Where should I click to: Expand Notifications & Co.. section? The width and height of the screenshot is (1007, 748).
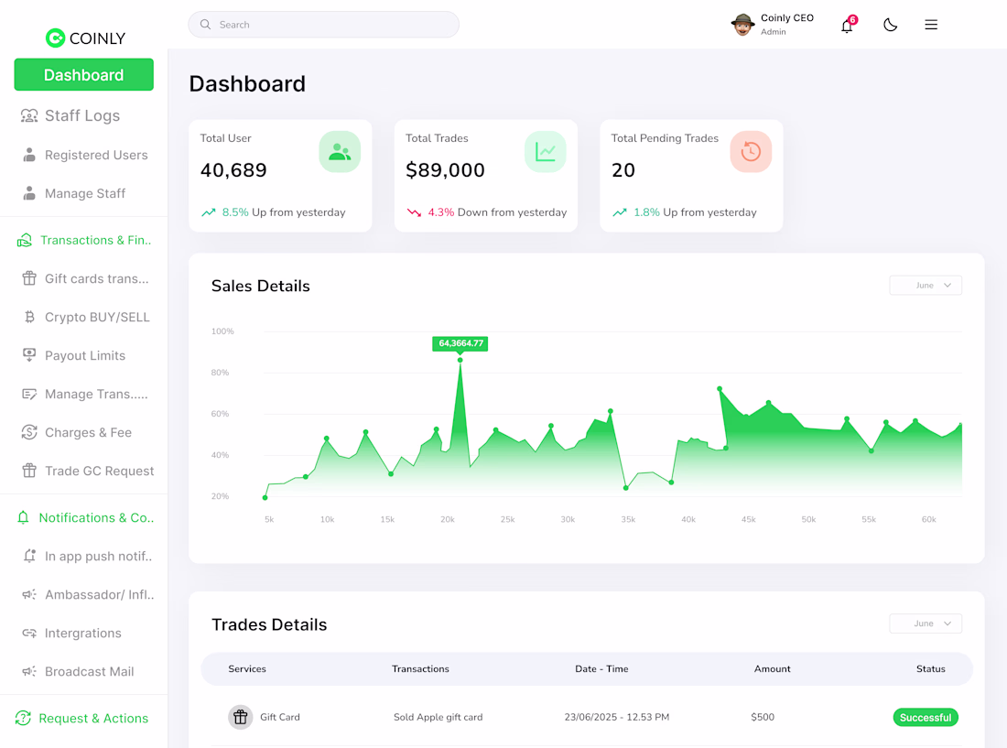(96, 517)
